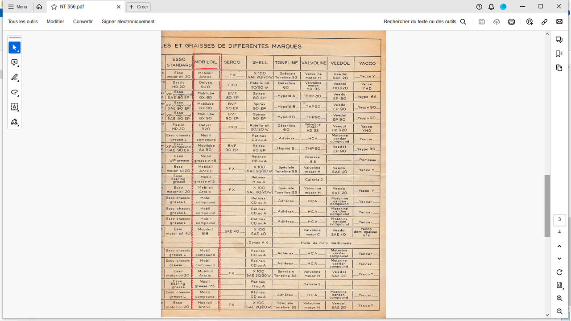Click the vertical scrollbar thumb

[547, 206]
